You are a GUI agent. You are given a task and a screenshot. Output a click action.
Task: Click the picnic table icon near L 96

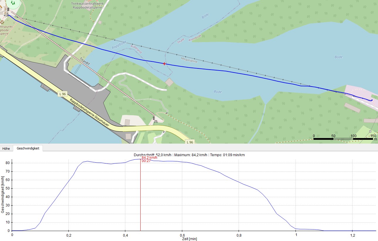156,121
